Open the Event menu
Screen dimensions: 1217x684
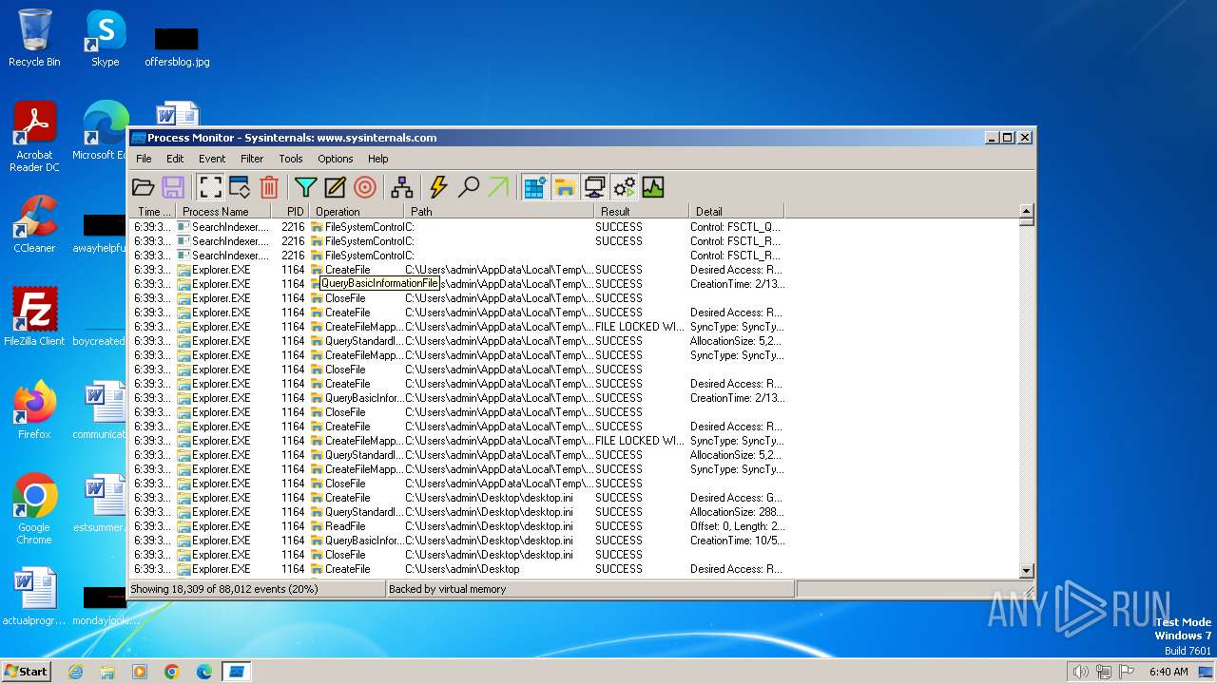[212, 159]
